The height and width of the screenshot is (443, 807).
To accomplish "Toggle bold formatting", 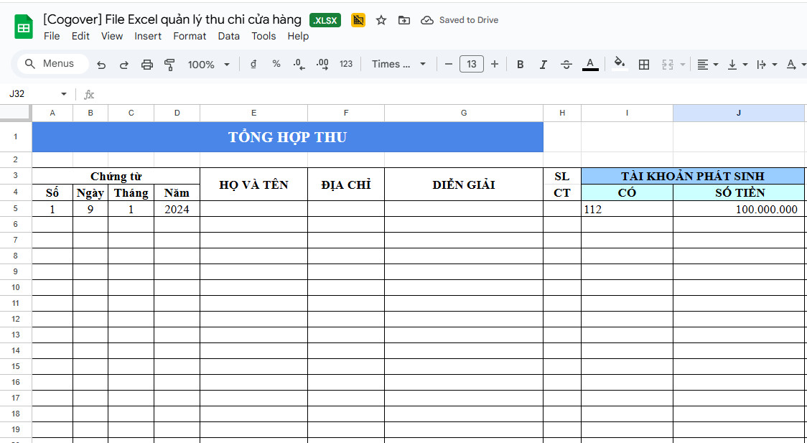I will coord(520,64).
